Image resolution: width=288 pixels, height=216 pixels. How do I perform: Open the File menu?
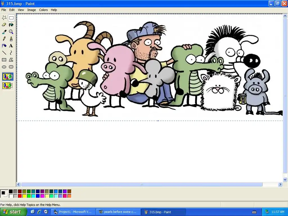[4, 10]
